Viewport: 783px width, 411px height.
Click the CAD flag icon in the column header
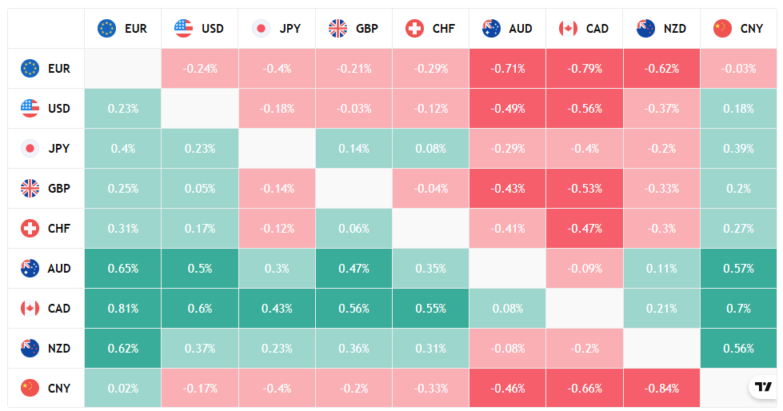[569, 29]
